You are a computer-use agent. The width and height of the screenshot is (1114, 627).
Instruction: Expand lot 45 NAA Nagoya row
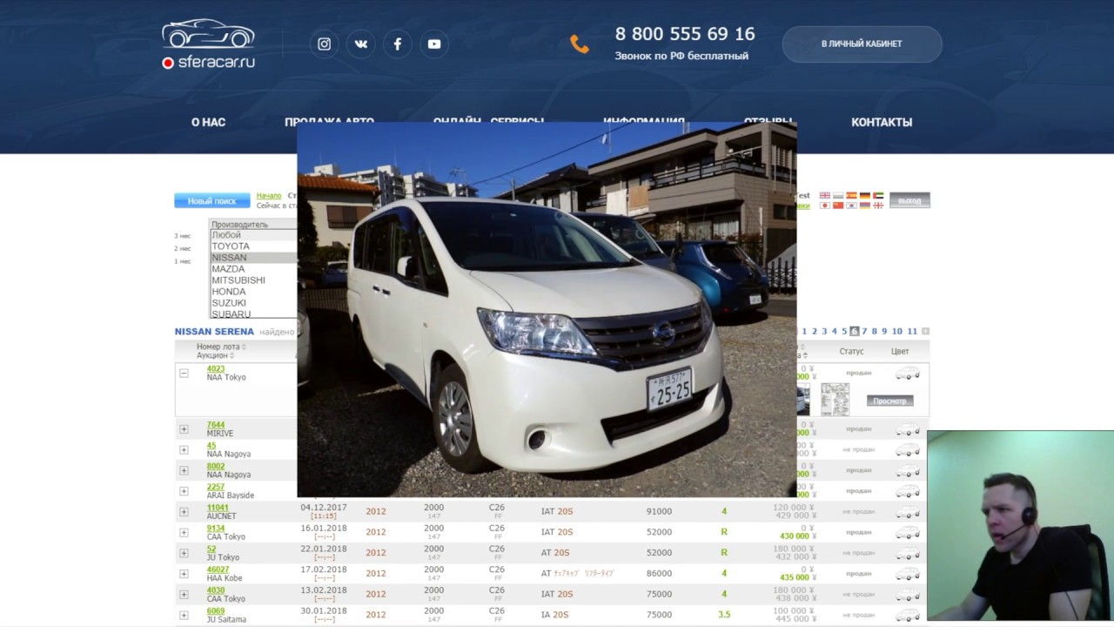(x=184, y=450)
